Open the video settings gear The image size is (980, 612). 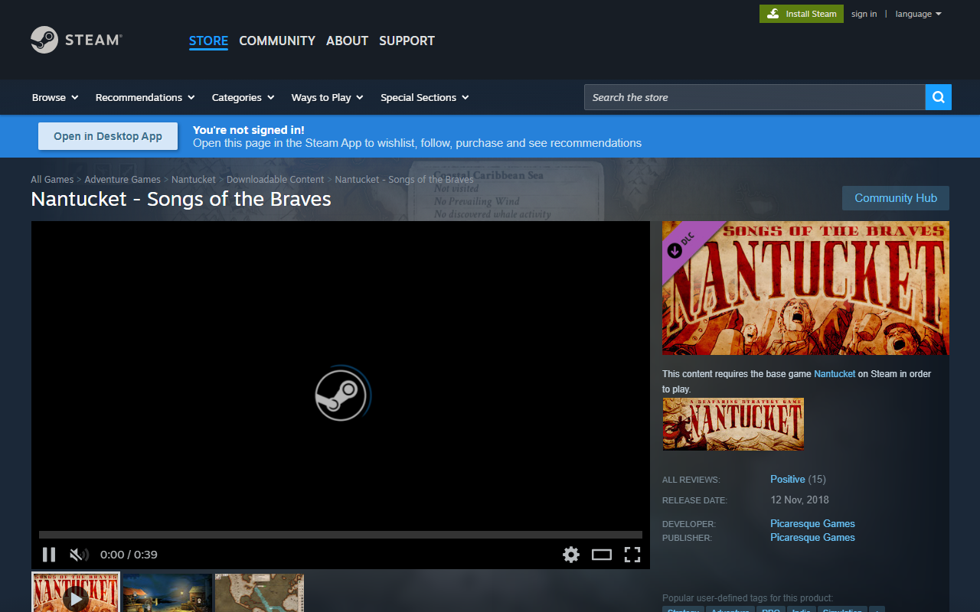click(x=571, y=555)
